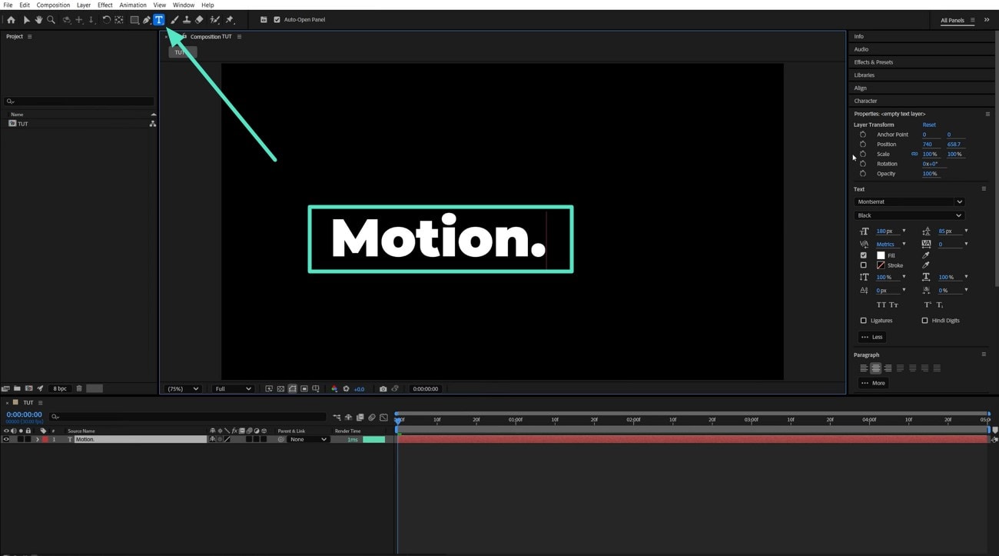Select the Hand tool
Viewport: 999px width, 556px height.
tap(38, 20)
